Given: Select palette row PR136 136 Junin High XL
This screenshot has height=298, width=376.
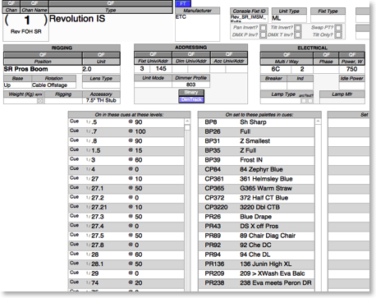Looking at the screenshot, I should (256, 264).
